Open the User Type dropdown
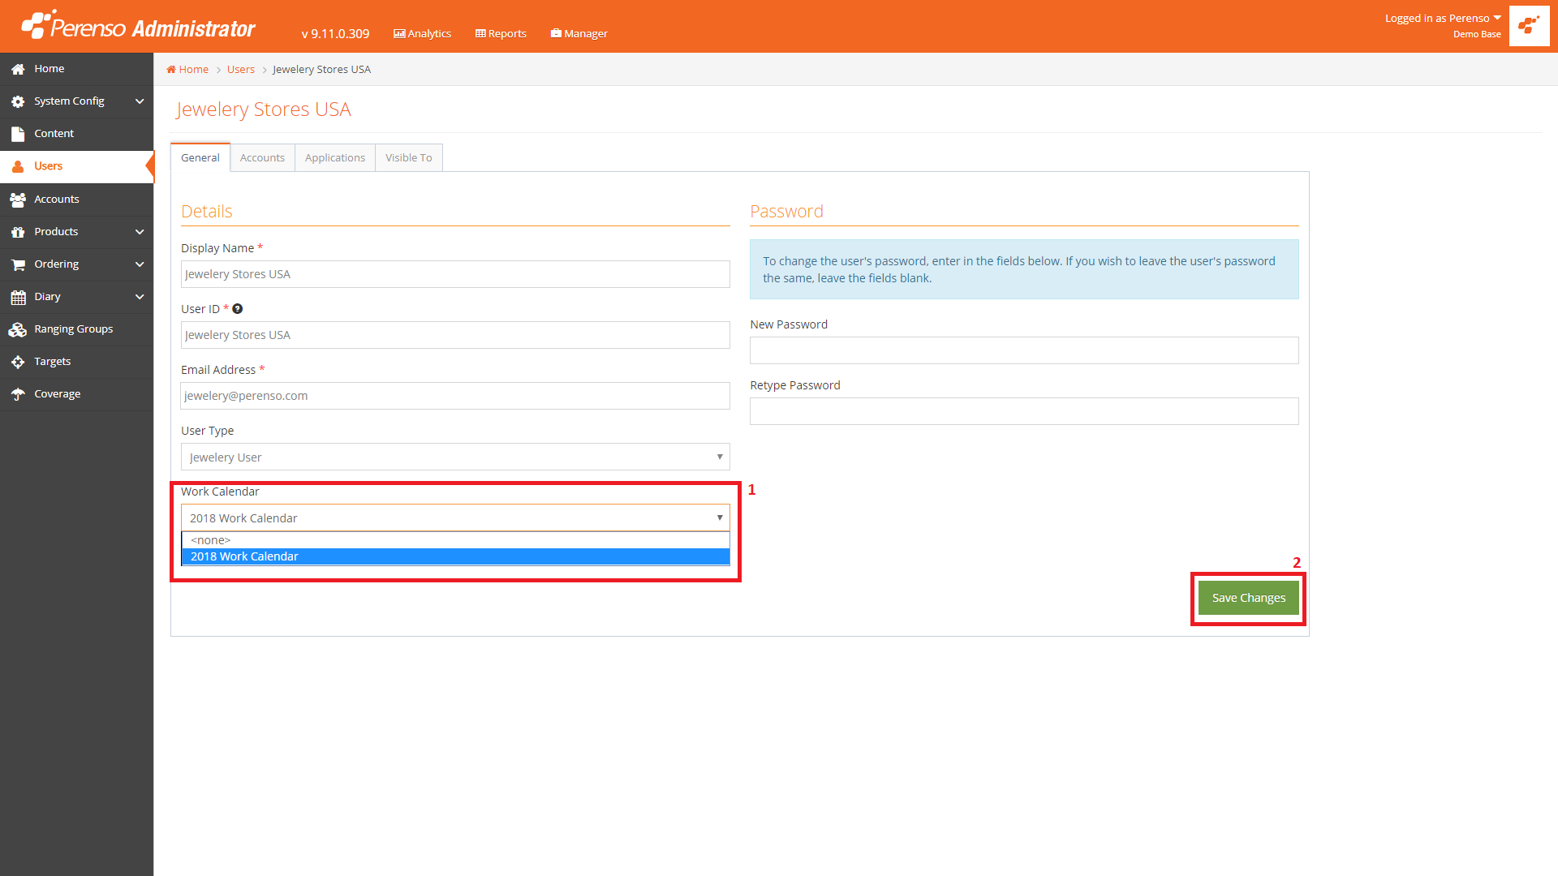1558x876 pixels. pyautogui.click(x=454, y=457)
